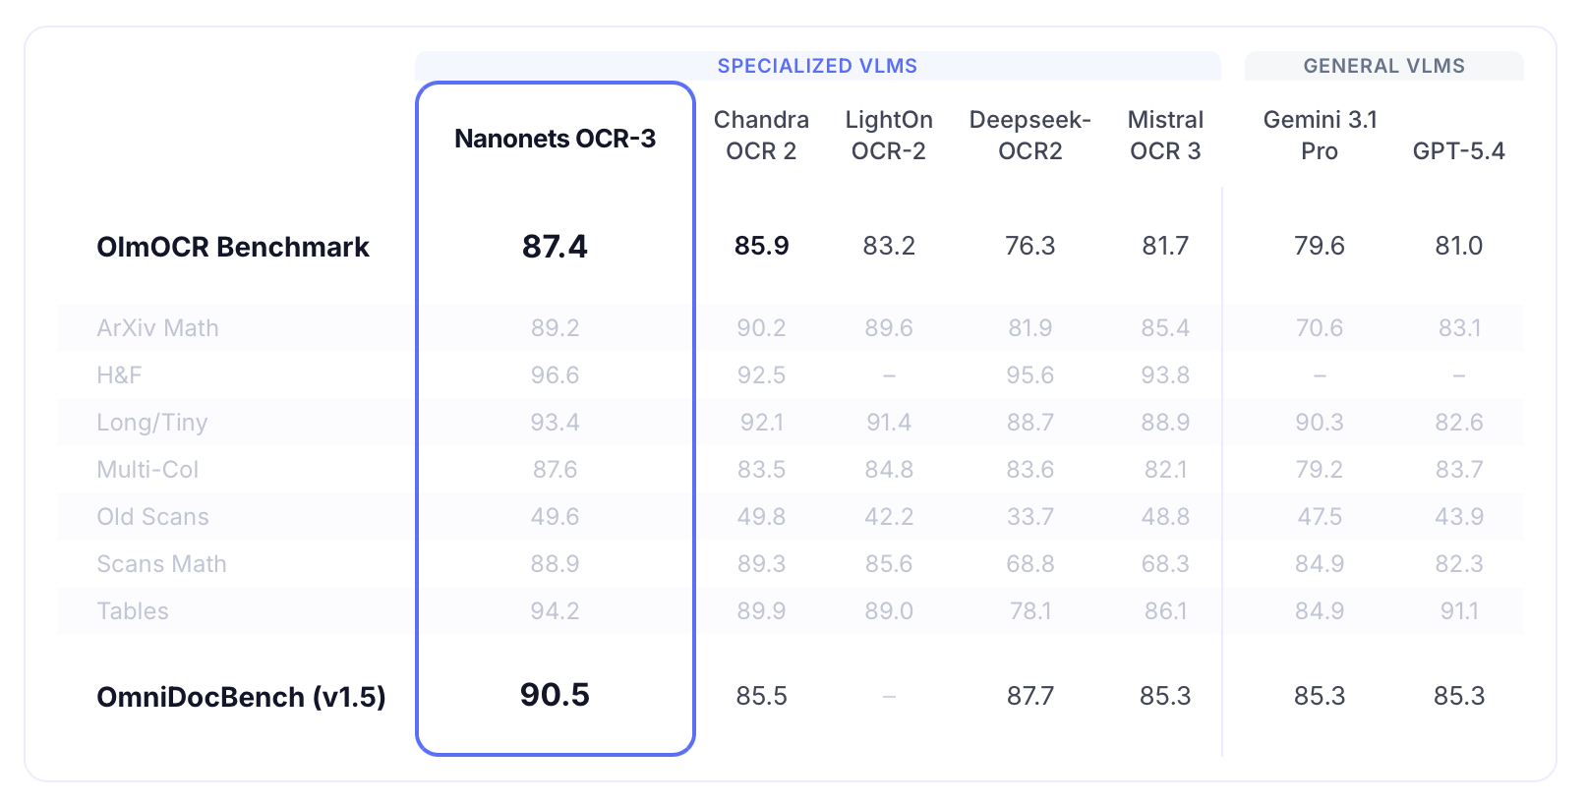The image size is (1587, 804).
Task: Click the OmniDocBench (v1.5) row label
Action: point(241,697)
